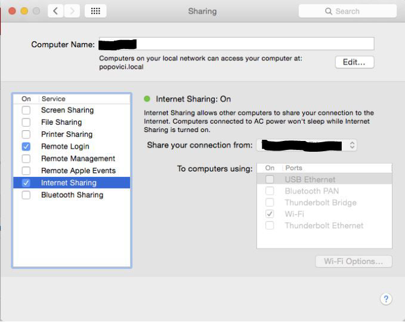Enable the Screen Sharing checkbox
This screenshot has height=322, width=405.
(26, 110)
